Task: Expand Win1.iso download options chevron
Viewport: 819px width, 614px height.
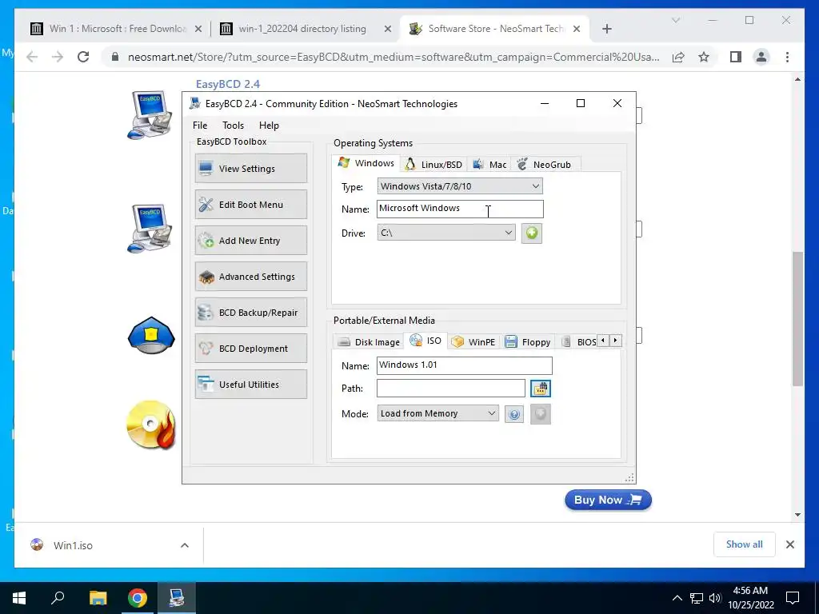Action: point(185,545)
